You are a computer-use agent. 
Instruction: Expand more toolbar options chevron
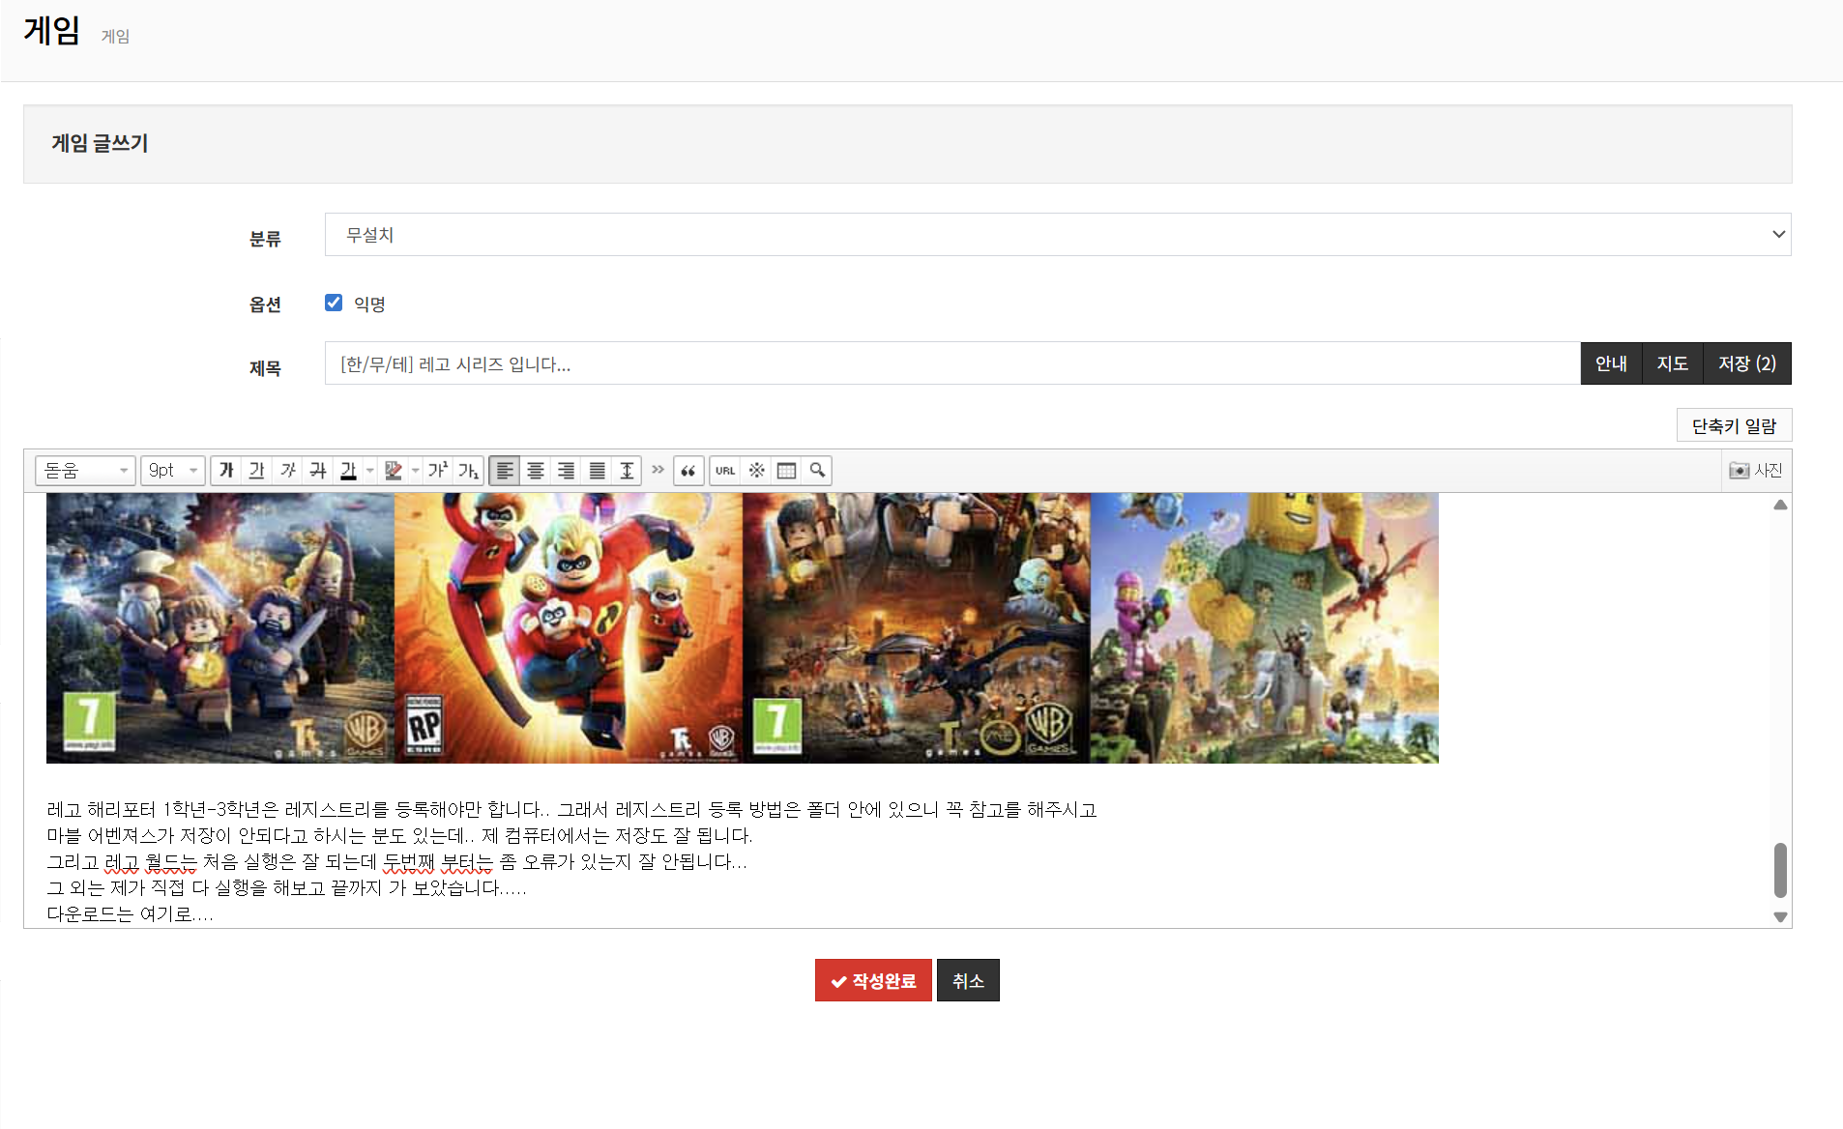[658, 470]
